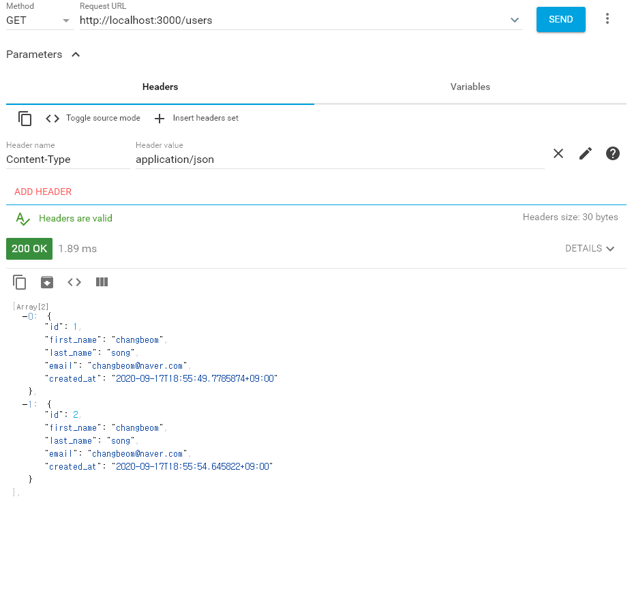This screenshot has height=591, width=632.
Task: Edit the application/json header value field
Action: pos(340,160)
